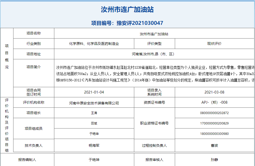Screen dimensions: 255x166
Task: Select the 现状评价 value cell
Action: coord(214,44)
